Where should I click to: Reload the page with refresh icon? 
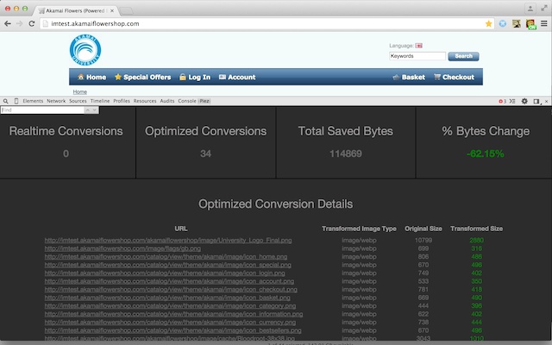coord(31,23)
